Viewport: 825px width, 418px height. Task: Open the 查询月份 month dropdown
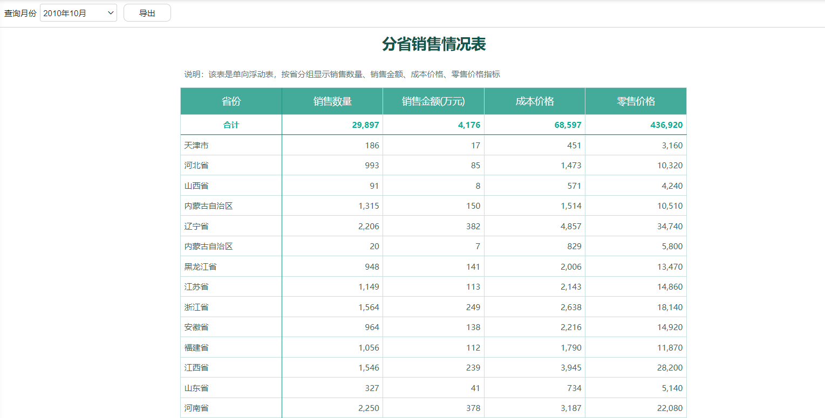coord(78,12)
